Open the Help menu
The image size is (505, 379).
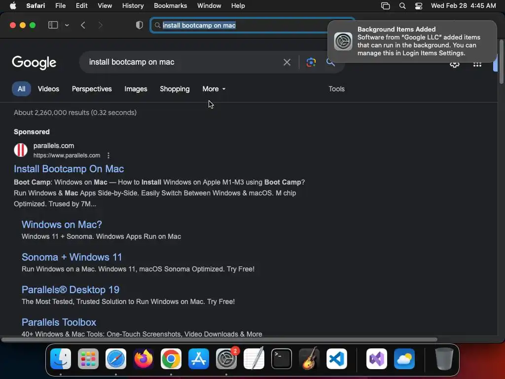click(x=238, y=5)
